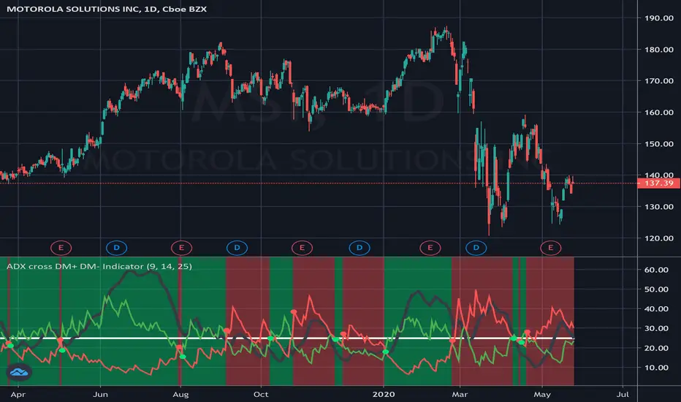
Task: Open dividend marker D just before 2020
Action: click(x=359, y=248)
